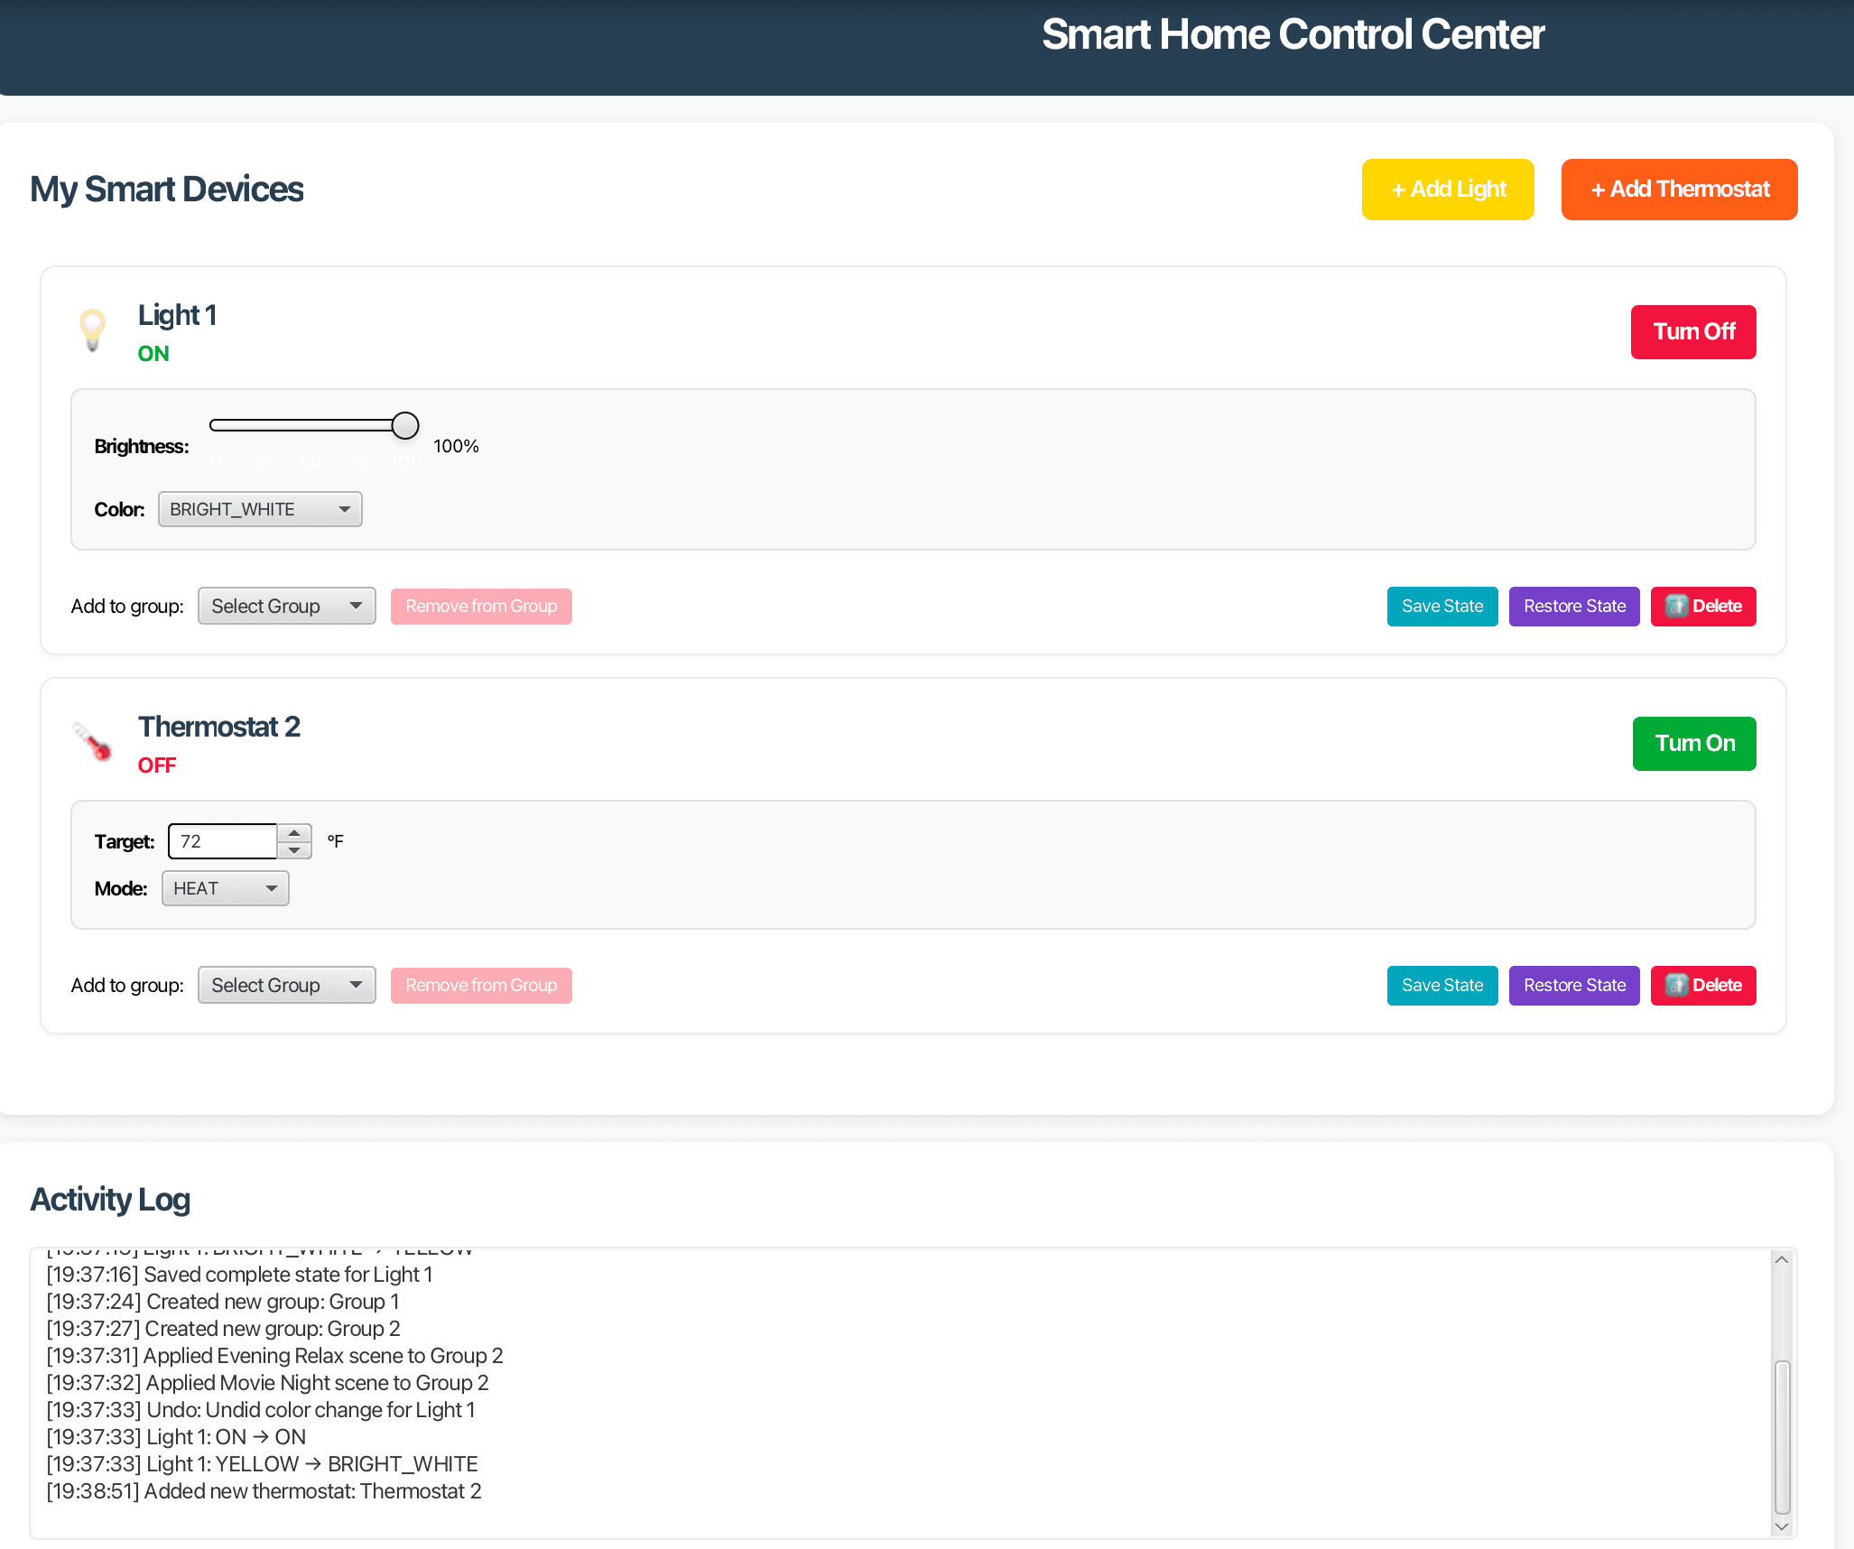Screen dimensions: 1854x1549
Task: Increment thermostat target temperature up arrow
Action: [294, 832]
